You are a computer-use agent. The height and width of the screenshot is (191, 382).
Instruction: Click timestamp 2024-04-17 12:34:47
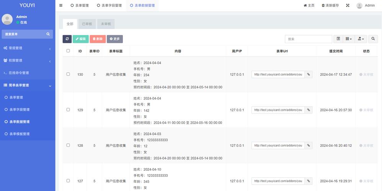(336, 74)
